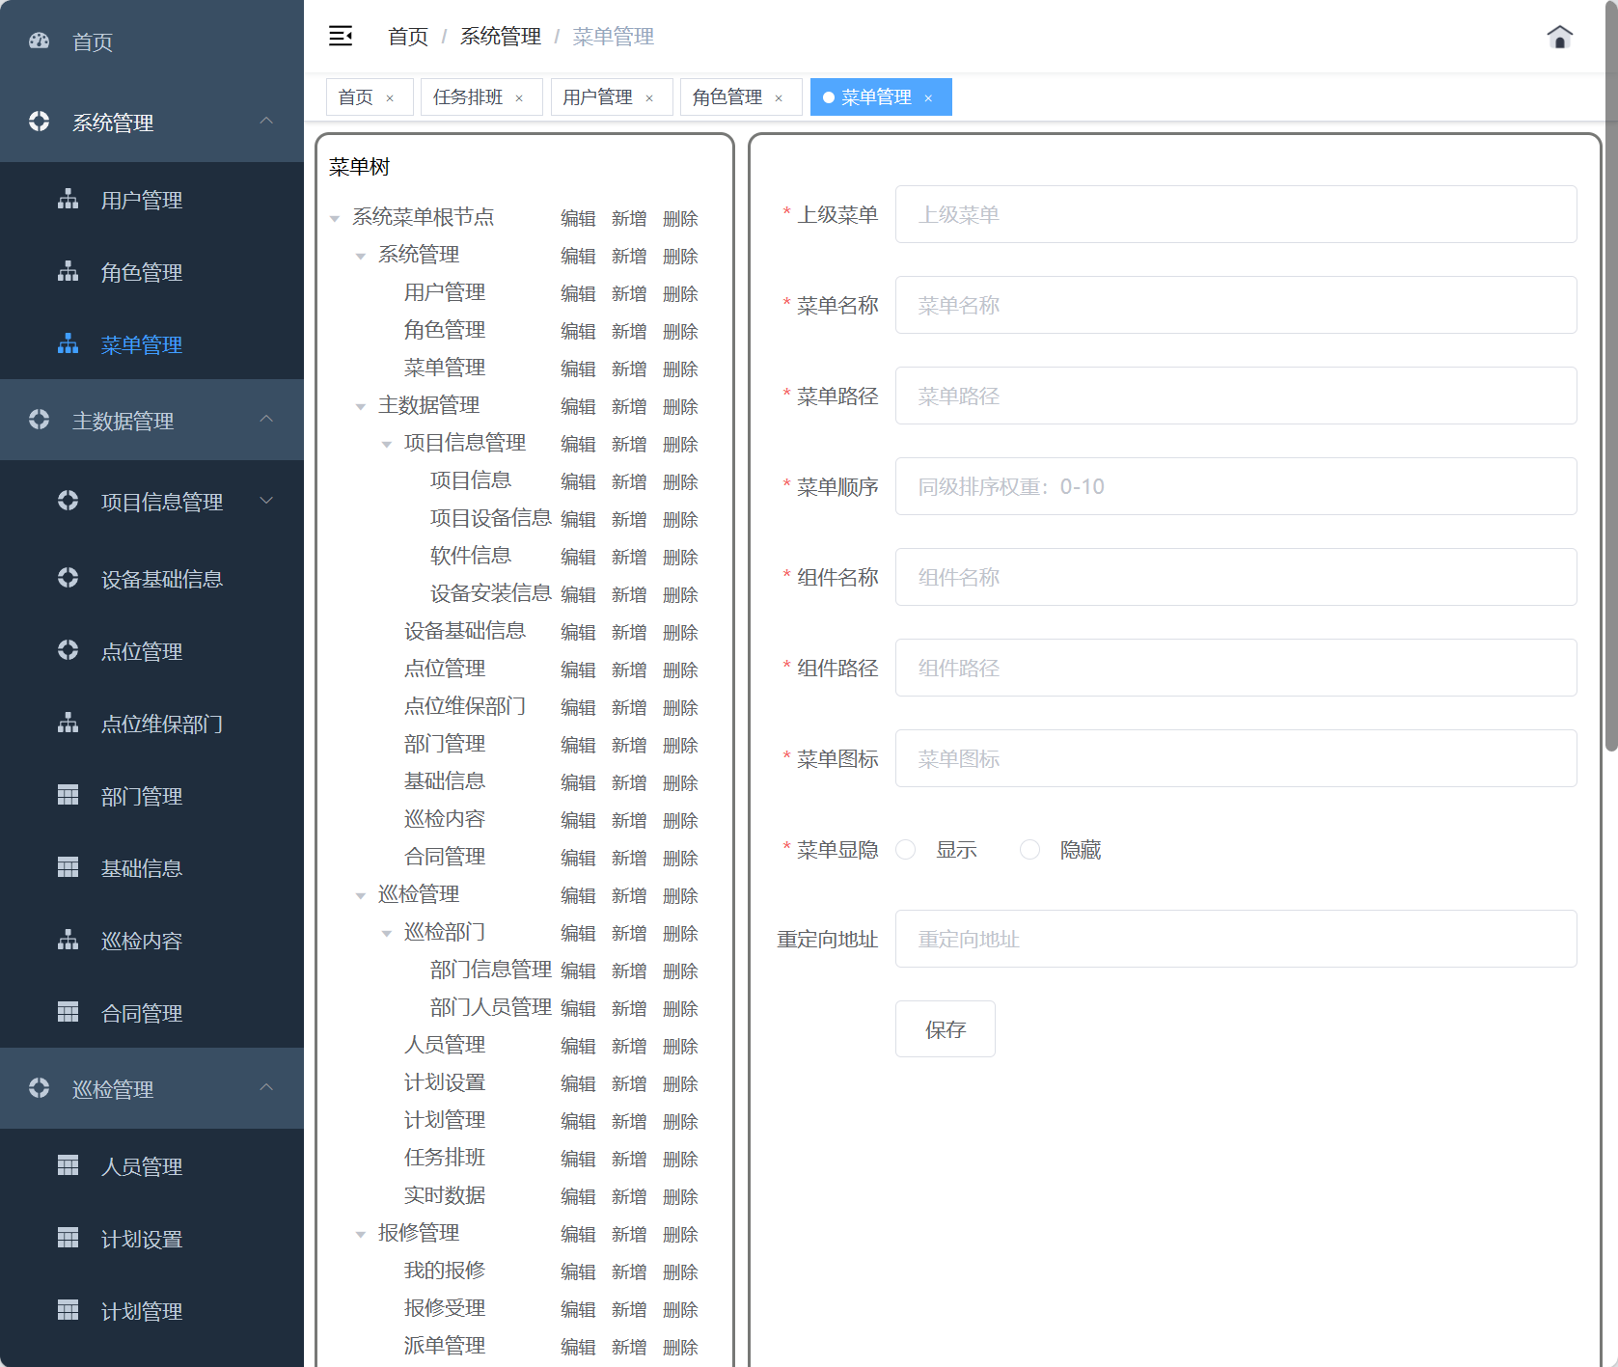Click 编辑 for 系统菜单根节点
This screenshot has height=1367, width=1618.
click(x=578, y=219)
